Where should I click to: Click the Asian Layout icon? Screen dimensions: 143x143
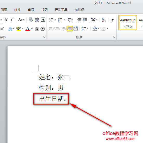pyautogui.click(x=93, y=19)
